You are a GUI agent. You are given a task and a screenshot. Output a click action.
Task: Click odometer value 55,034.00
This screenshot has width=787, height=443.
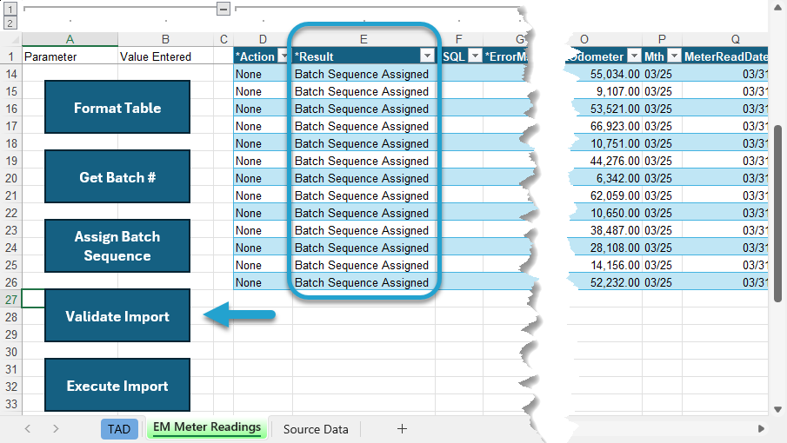tap(615, 74)
